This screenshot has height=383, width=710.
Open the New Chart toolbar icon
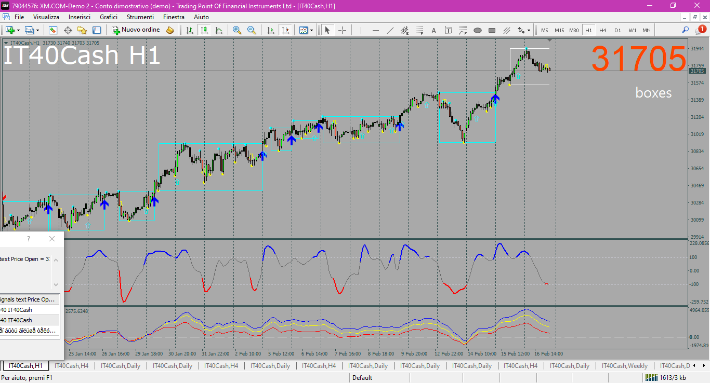[9, 30]
